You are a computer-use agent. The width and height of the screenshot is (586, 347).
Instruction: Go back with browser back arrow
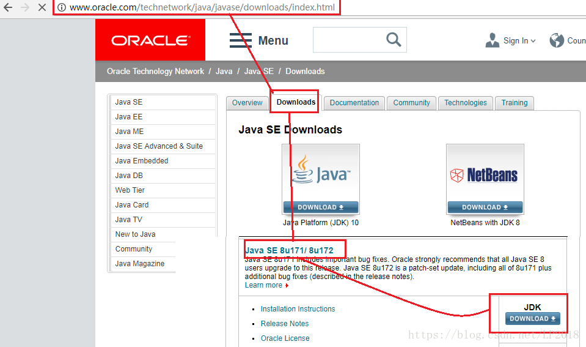click(x=8, y=7)
